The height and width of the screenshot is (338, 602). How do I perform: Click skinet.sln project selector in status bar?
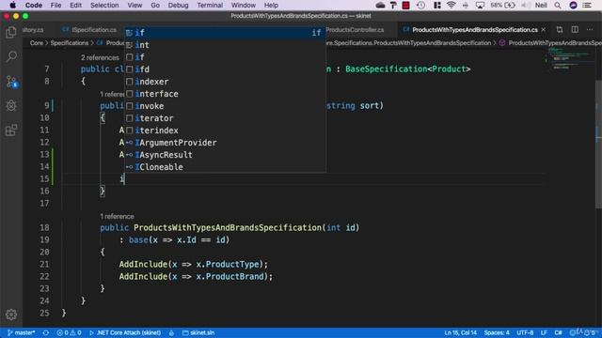[198, 332]
